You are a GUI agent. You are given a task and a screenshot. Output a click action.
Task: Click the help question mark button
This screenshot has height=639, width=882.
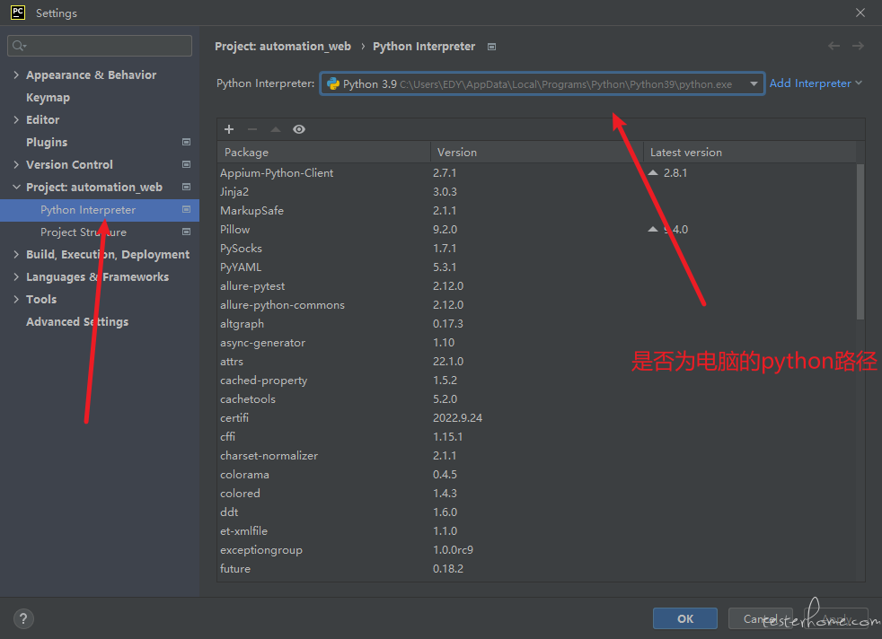coord(23,618)
